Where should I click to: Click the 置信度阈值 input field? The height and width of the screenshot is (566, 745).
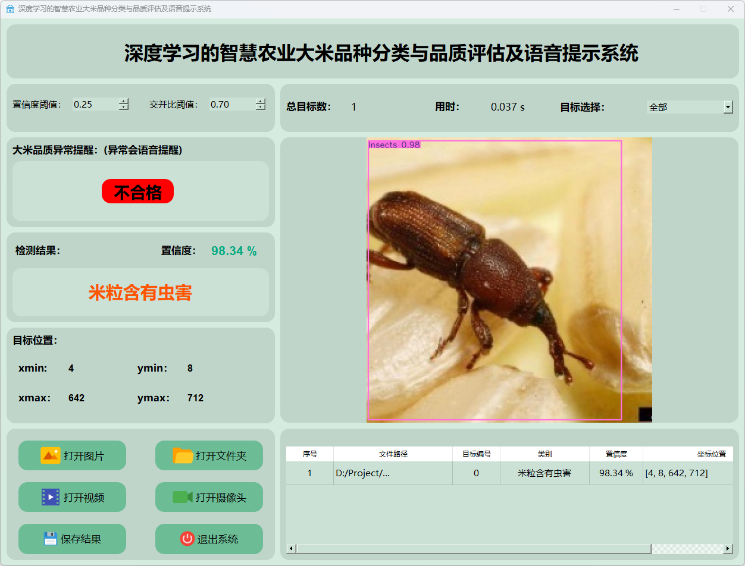(x=94, y=105)
